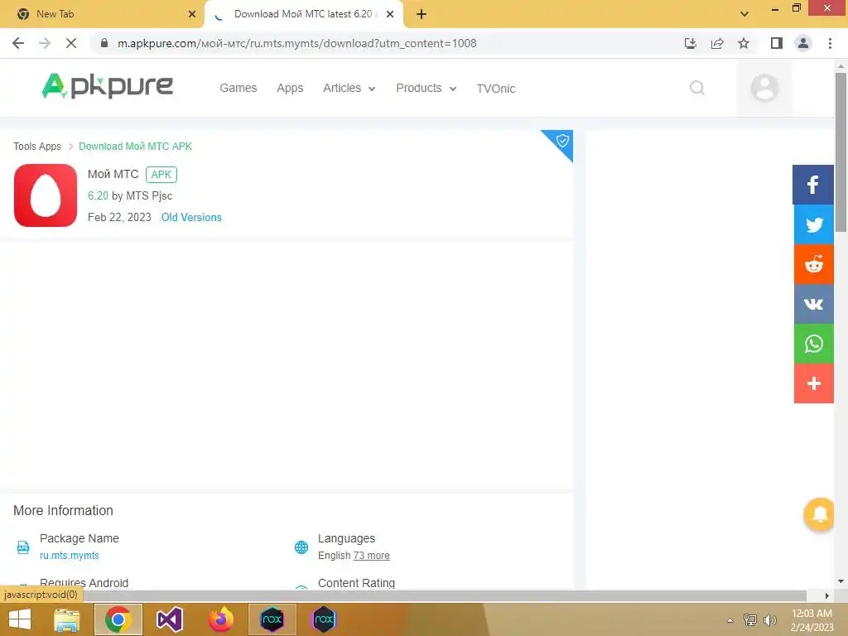Click Chrome icon in taskbar
The image size is (848, 636).
pos(118,619)
